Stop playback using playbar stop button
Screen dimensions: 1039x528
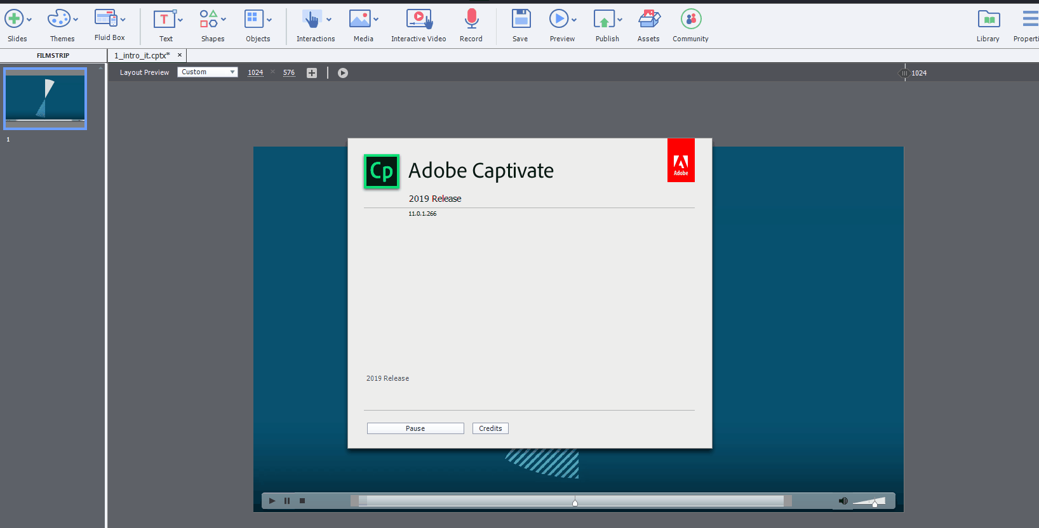302,501
